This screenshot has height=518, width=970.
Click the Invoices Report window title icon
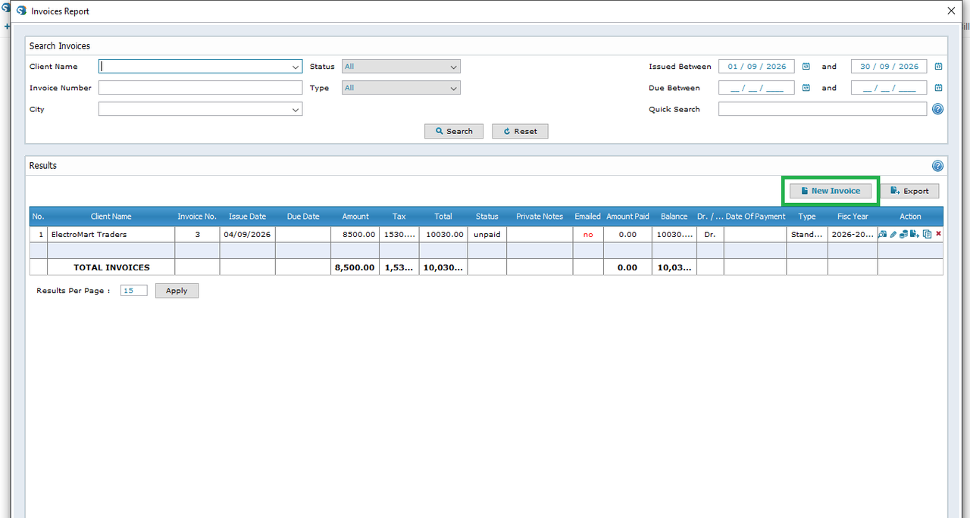(21, 11)
